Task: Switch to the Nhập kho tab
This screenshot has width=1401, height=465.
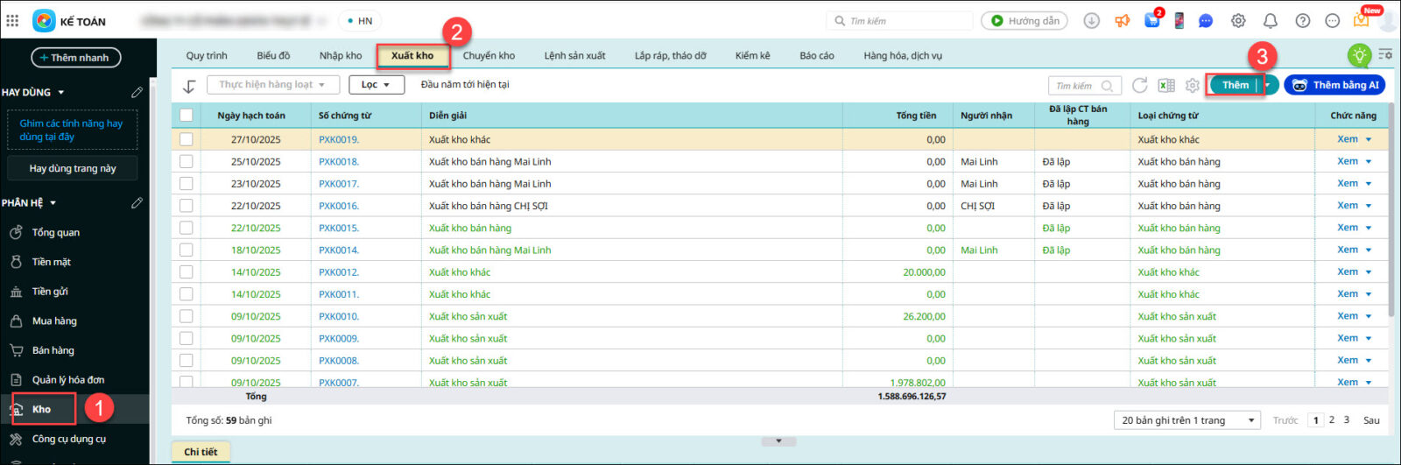Action: click(340, 55)
